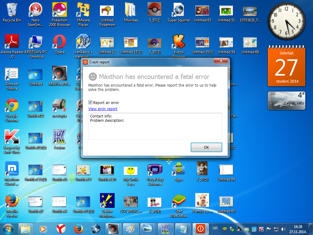Select the Mixvibes folder icon

coord(131,12)
